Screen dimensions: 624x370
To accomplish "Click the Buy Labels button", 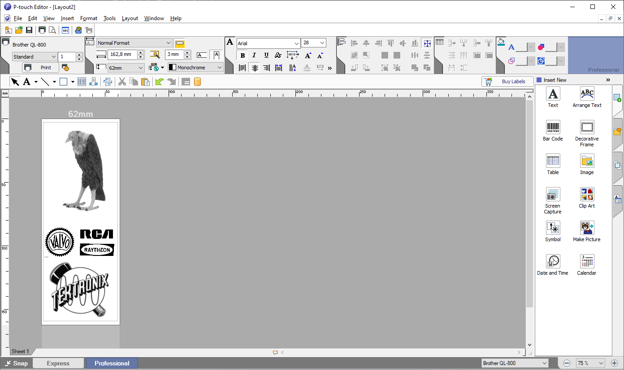I will [x=507, y=81].
